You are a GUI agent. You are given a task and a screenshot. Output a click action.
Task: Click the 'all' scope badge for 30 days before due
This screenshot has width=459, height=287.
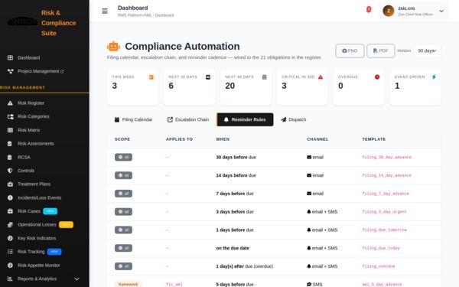pos(123,157)
